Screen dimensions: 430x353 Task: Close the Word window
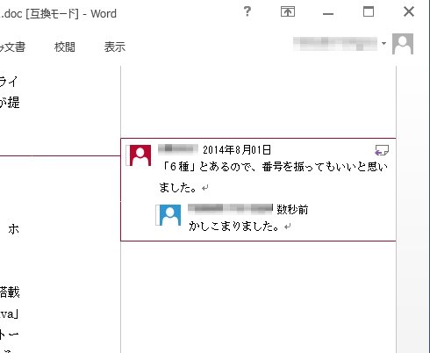pyautogui.click(x=409, y=11)
